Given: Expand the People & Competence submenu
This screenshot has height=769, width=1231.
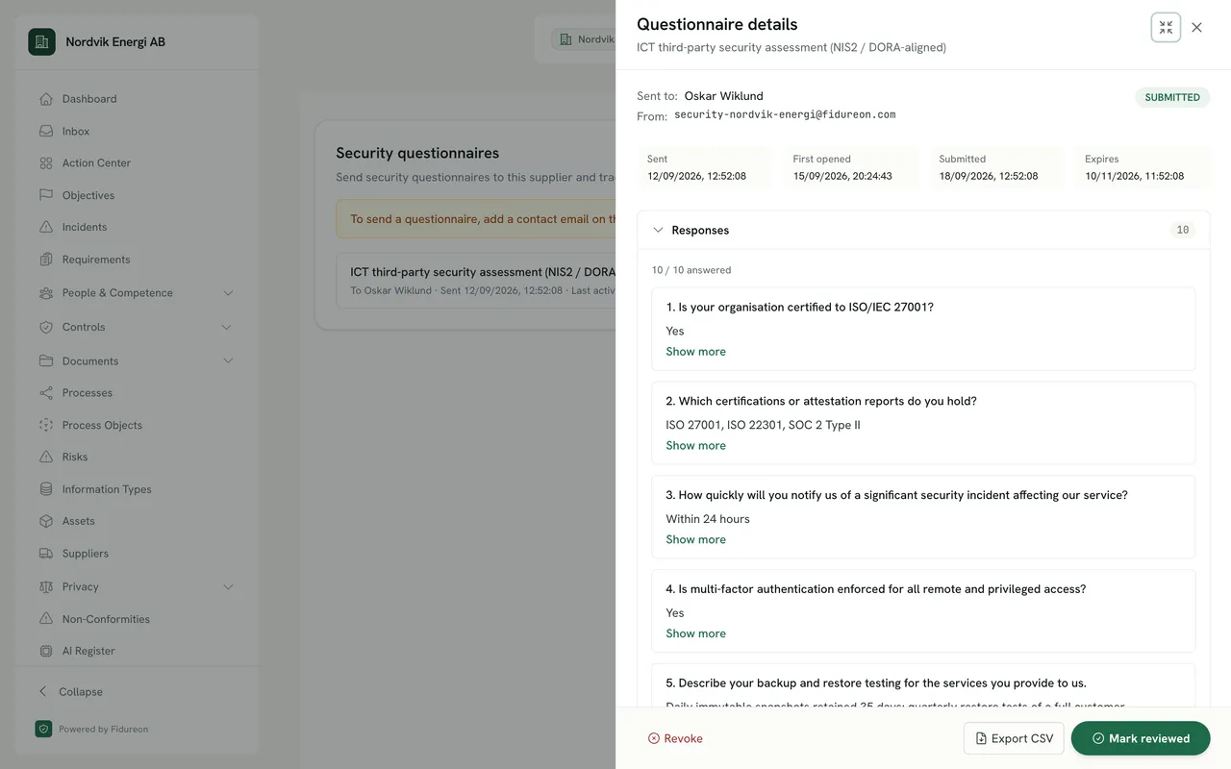Looking at the screenshot, I should [x=228, y=293].
